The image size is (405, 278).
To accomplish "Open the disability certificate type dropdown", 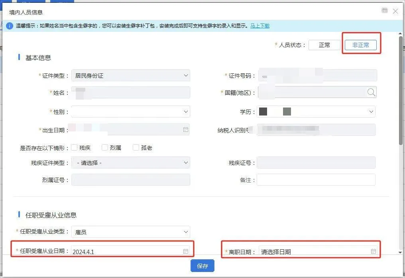I will [x=186, y=162].
